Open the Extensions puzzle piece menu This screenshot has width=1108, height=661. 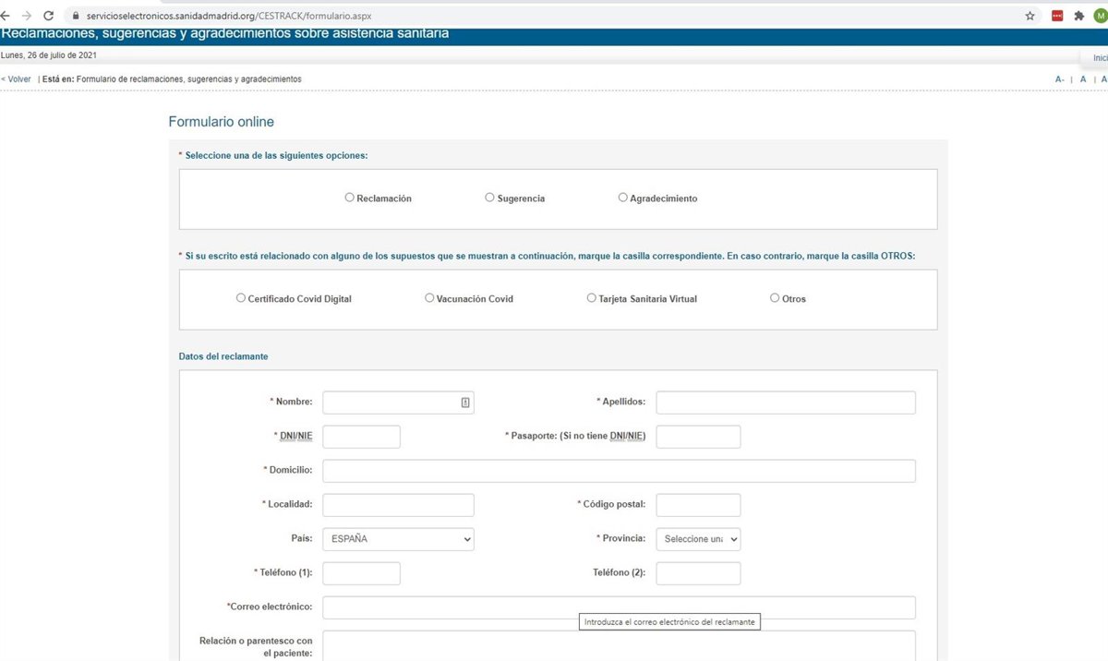tap(1078, 16)
